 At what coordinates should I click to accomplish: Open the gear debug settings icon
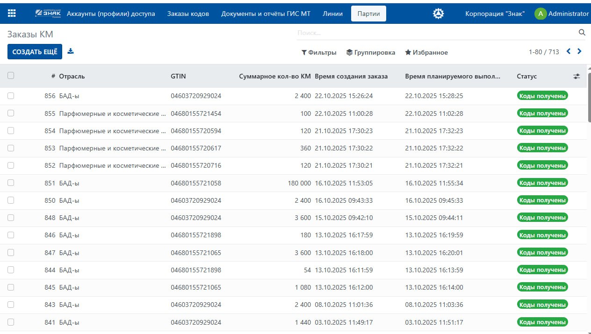pyautogui.click(x=438, y=14)
